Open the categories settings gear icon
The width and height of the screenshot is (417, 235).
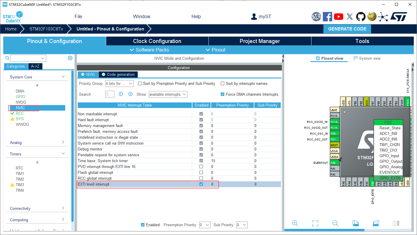coord(70,58)
